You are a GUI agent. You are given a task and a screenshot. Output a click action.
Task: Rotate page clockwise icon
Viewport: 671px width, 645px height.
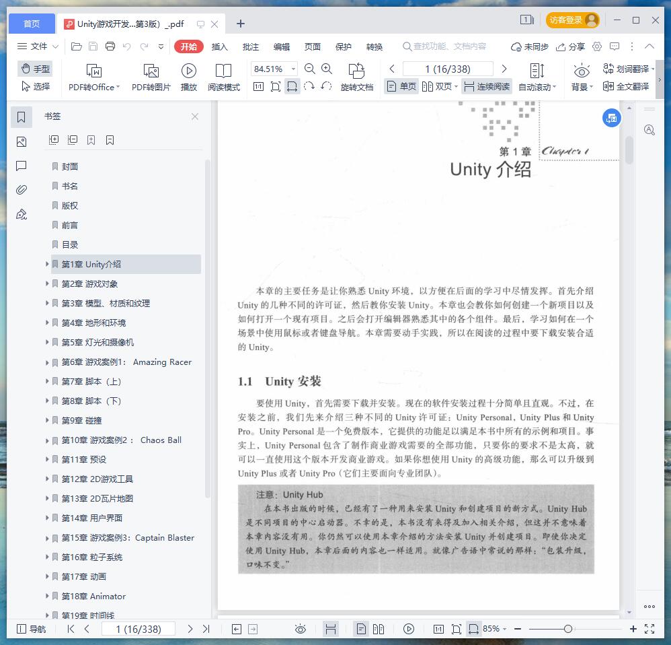click(x=309, y=87)
